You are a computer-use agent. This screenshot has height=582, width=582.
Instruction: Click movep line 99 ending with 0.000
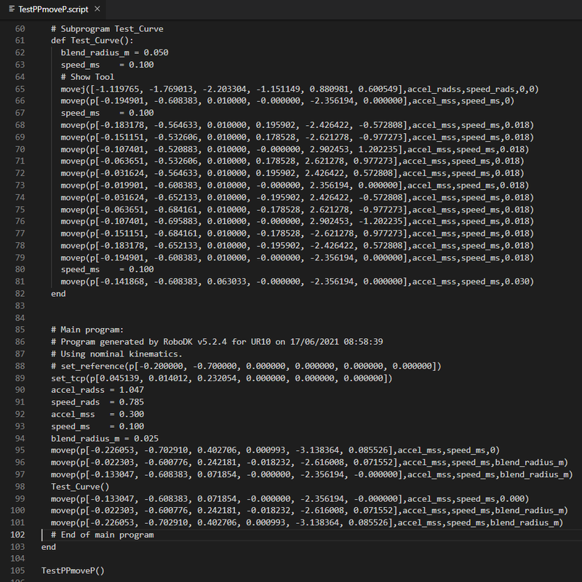tap(290, 498)
